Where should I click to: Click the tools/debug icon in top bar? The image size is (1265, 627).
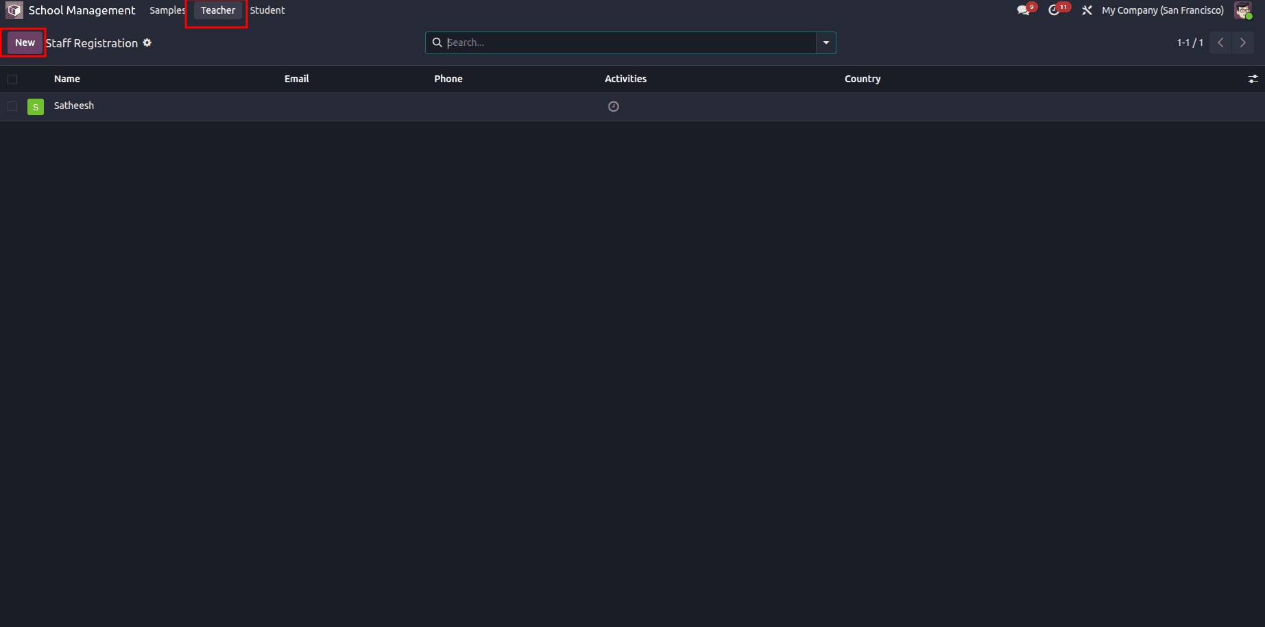(1087, 10)
